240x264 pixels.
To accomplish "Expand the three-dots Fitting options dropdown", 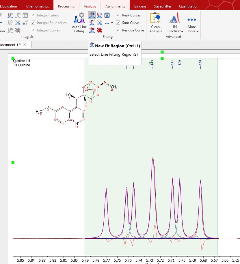I will [112, 23].
